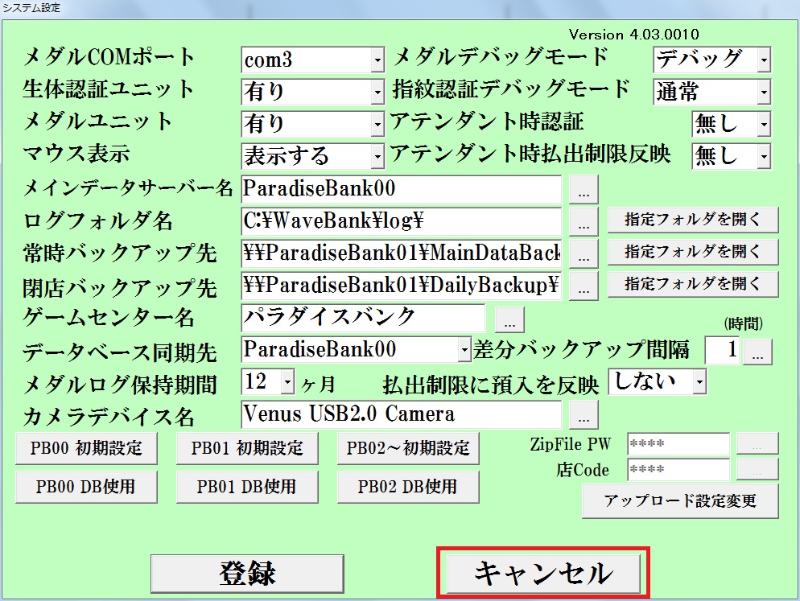
Task: Select the PB01 DB使用 button
Action: click(x=247, y=488)
